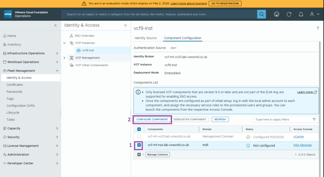The image size is (324, 177).
Task: Open the smiley feedback icon
Action: (277, 14)
